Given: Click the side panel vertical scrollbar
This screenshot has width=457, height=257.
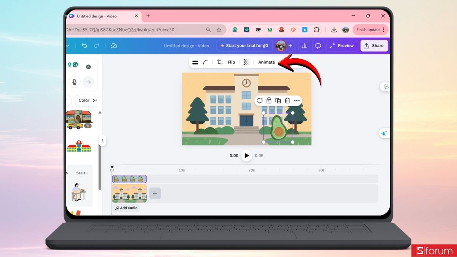Looking at the screenshot, I should click(x=100, y=150).
